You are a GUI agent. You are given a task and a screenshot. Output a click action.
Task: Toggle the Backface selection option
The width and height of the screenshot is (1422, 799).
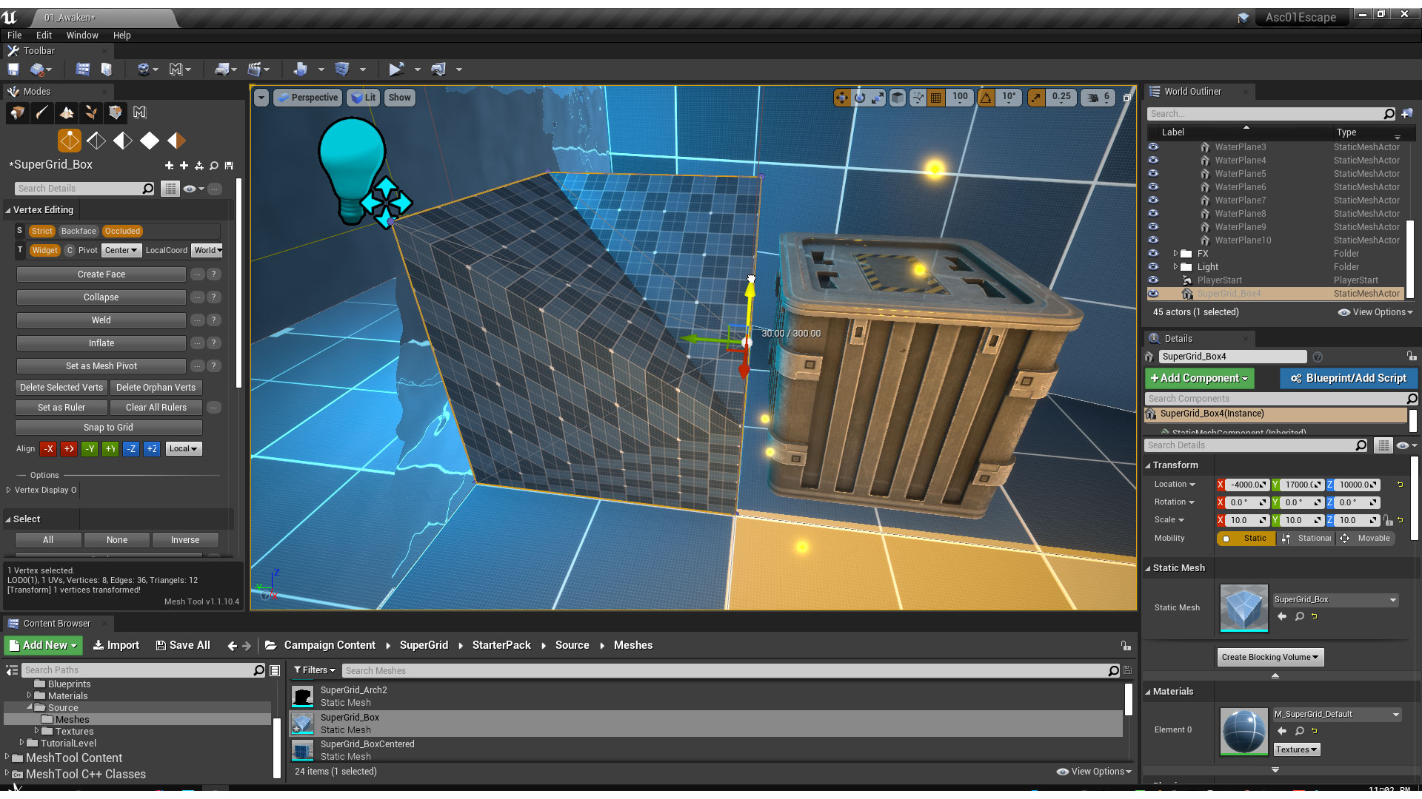point(79,232)
